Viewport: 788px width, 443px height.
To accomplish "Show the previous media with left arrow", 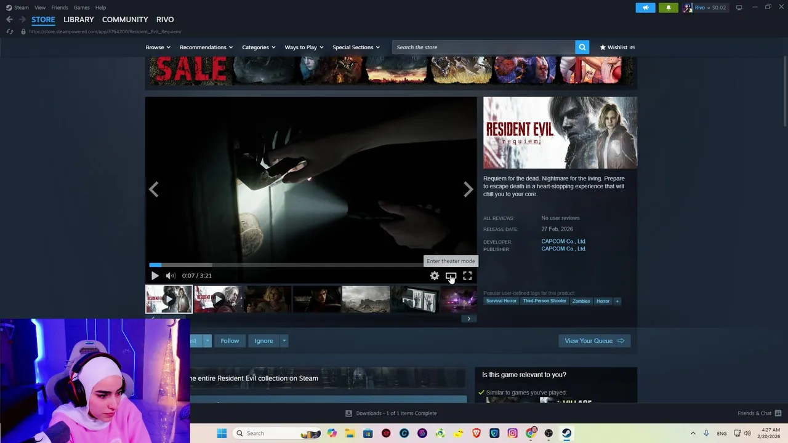I will click(x=154, y=190).
